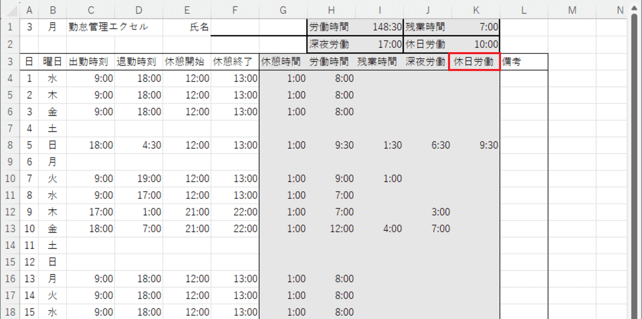The image size is (642, 319).
Task: Select column header K
Action: (x=476, y=10)
